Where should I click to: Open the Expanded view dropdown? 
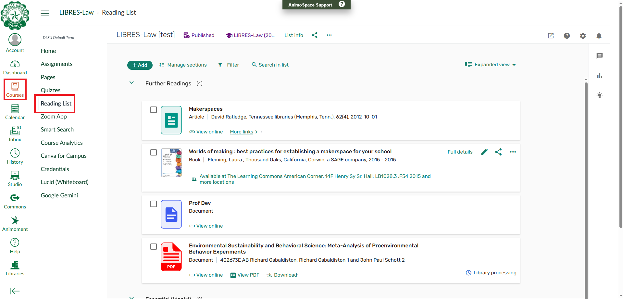490,65
